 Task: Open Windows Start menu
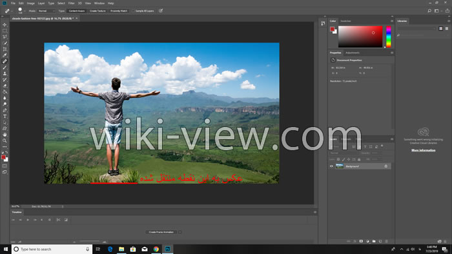[5, 249]
